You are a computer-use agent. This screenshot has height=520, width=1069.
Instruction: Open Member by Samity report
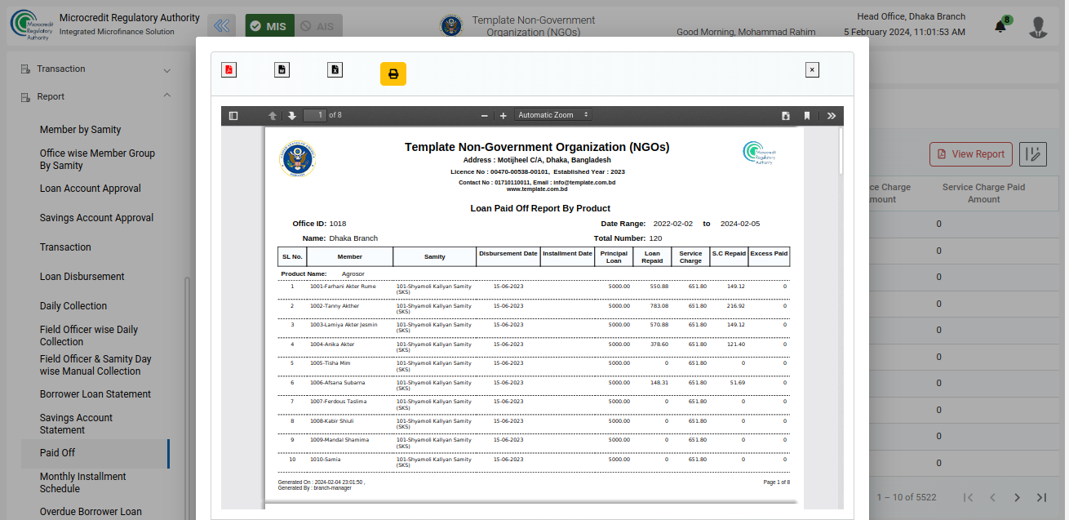pos(80,130)
